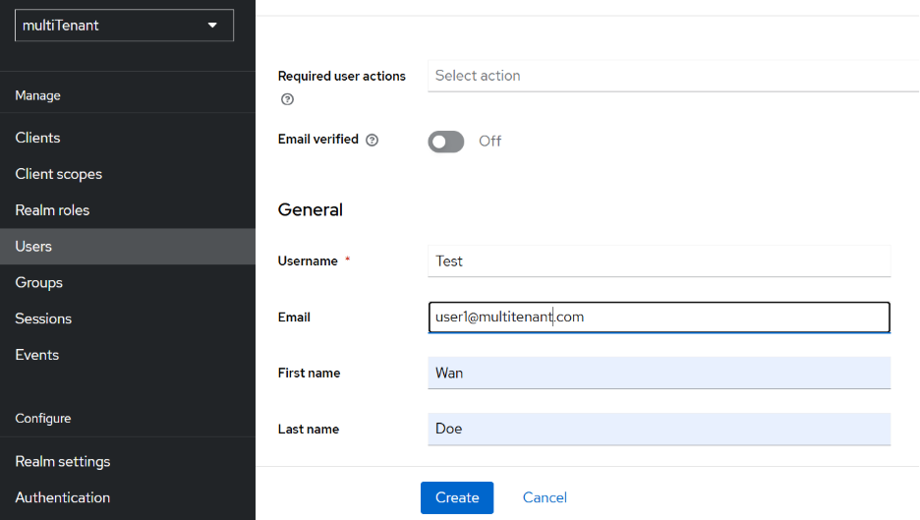920x520 pixels.
Task: Go to Authentication settings
Action: click(62, 497)
